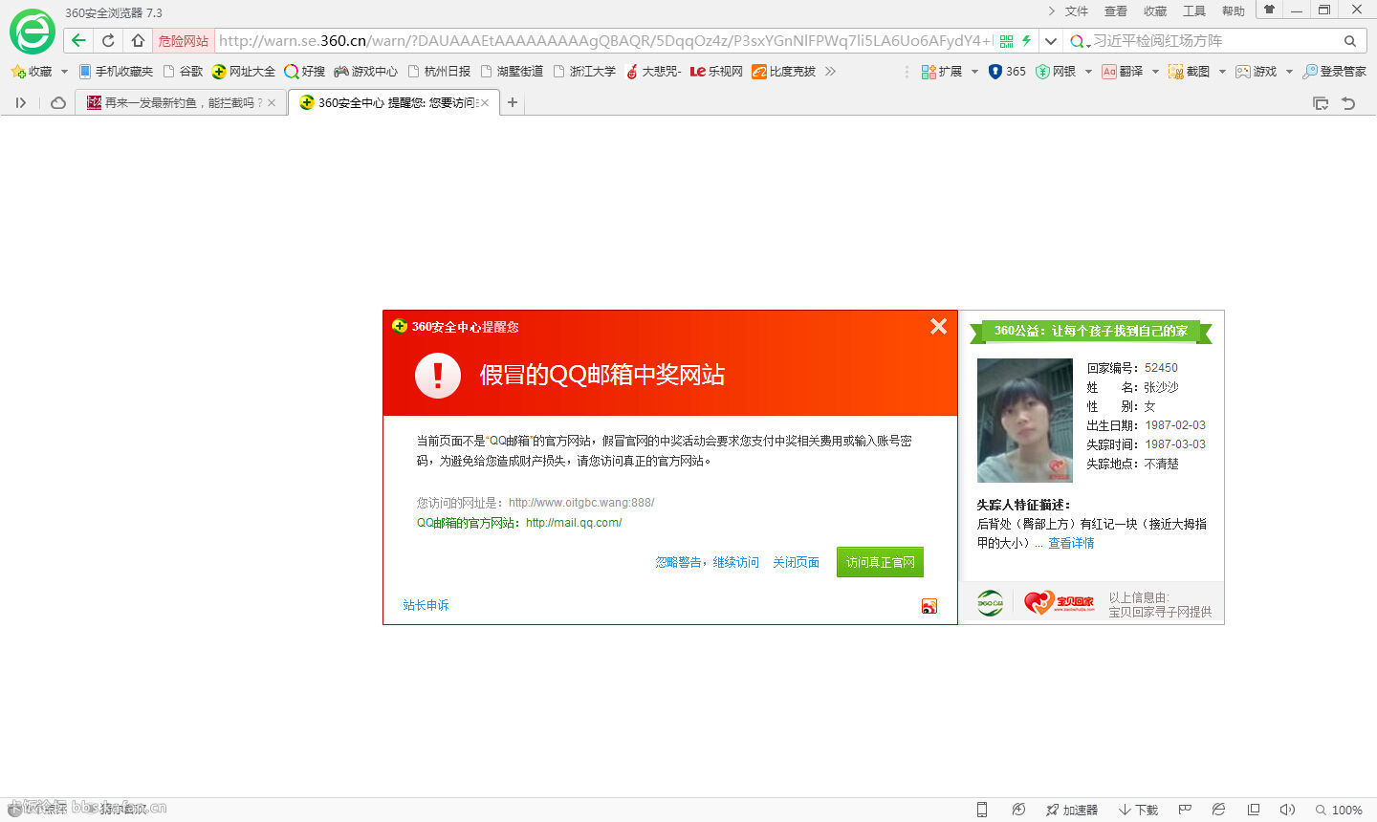The height and width of the screenshot is (822, 1377).
Task: Focus the search box input field
Action: pyautogui.click(x=1214, y=41)
